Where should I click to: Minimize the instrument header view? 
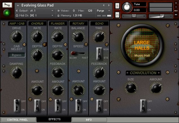click(176, 7)
